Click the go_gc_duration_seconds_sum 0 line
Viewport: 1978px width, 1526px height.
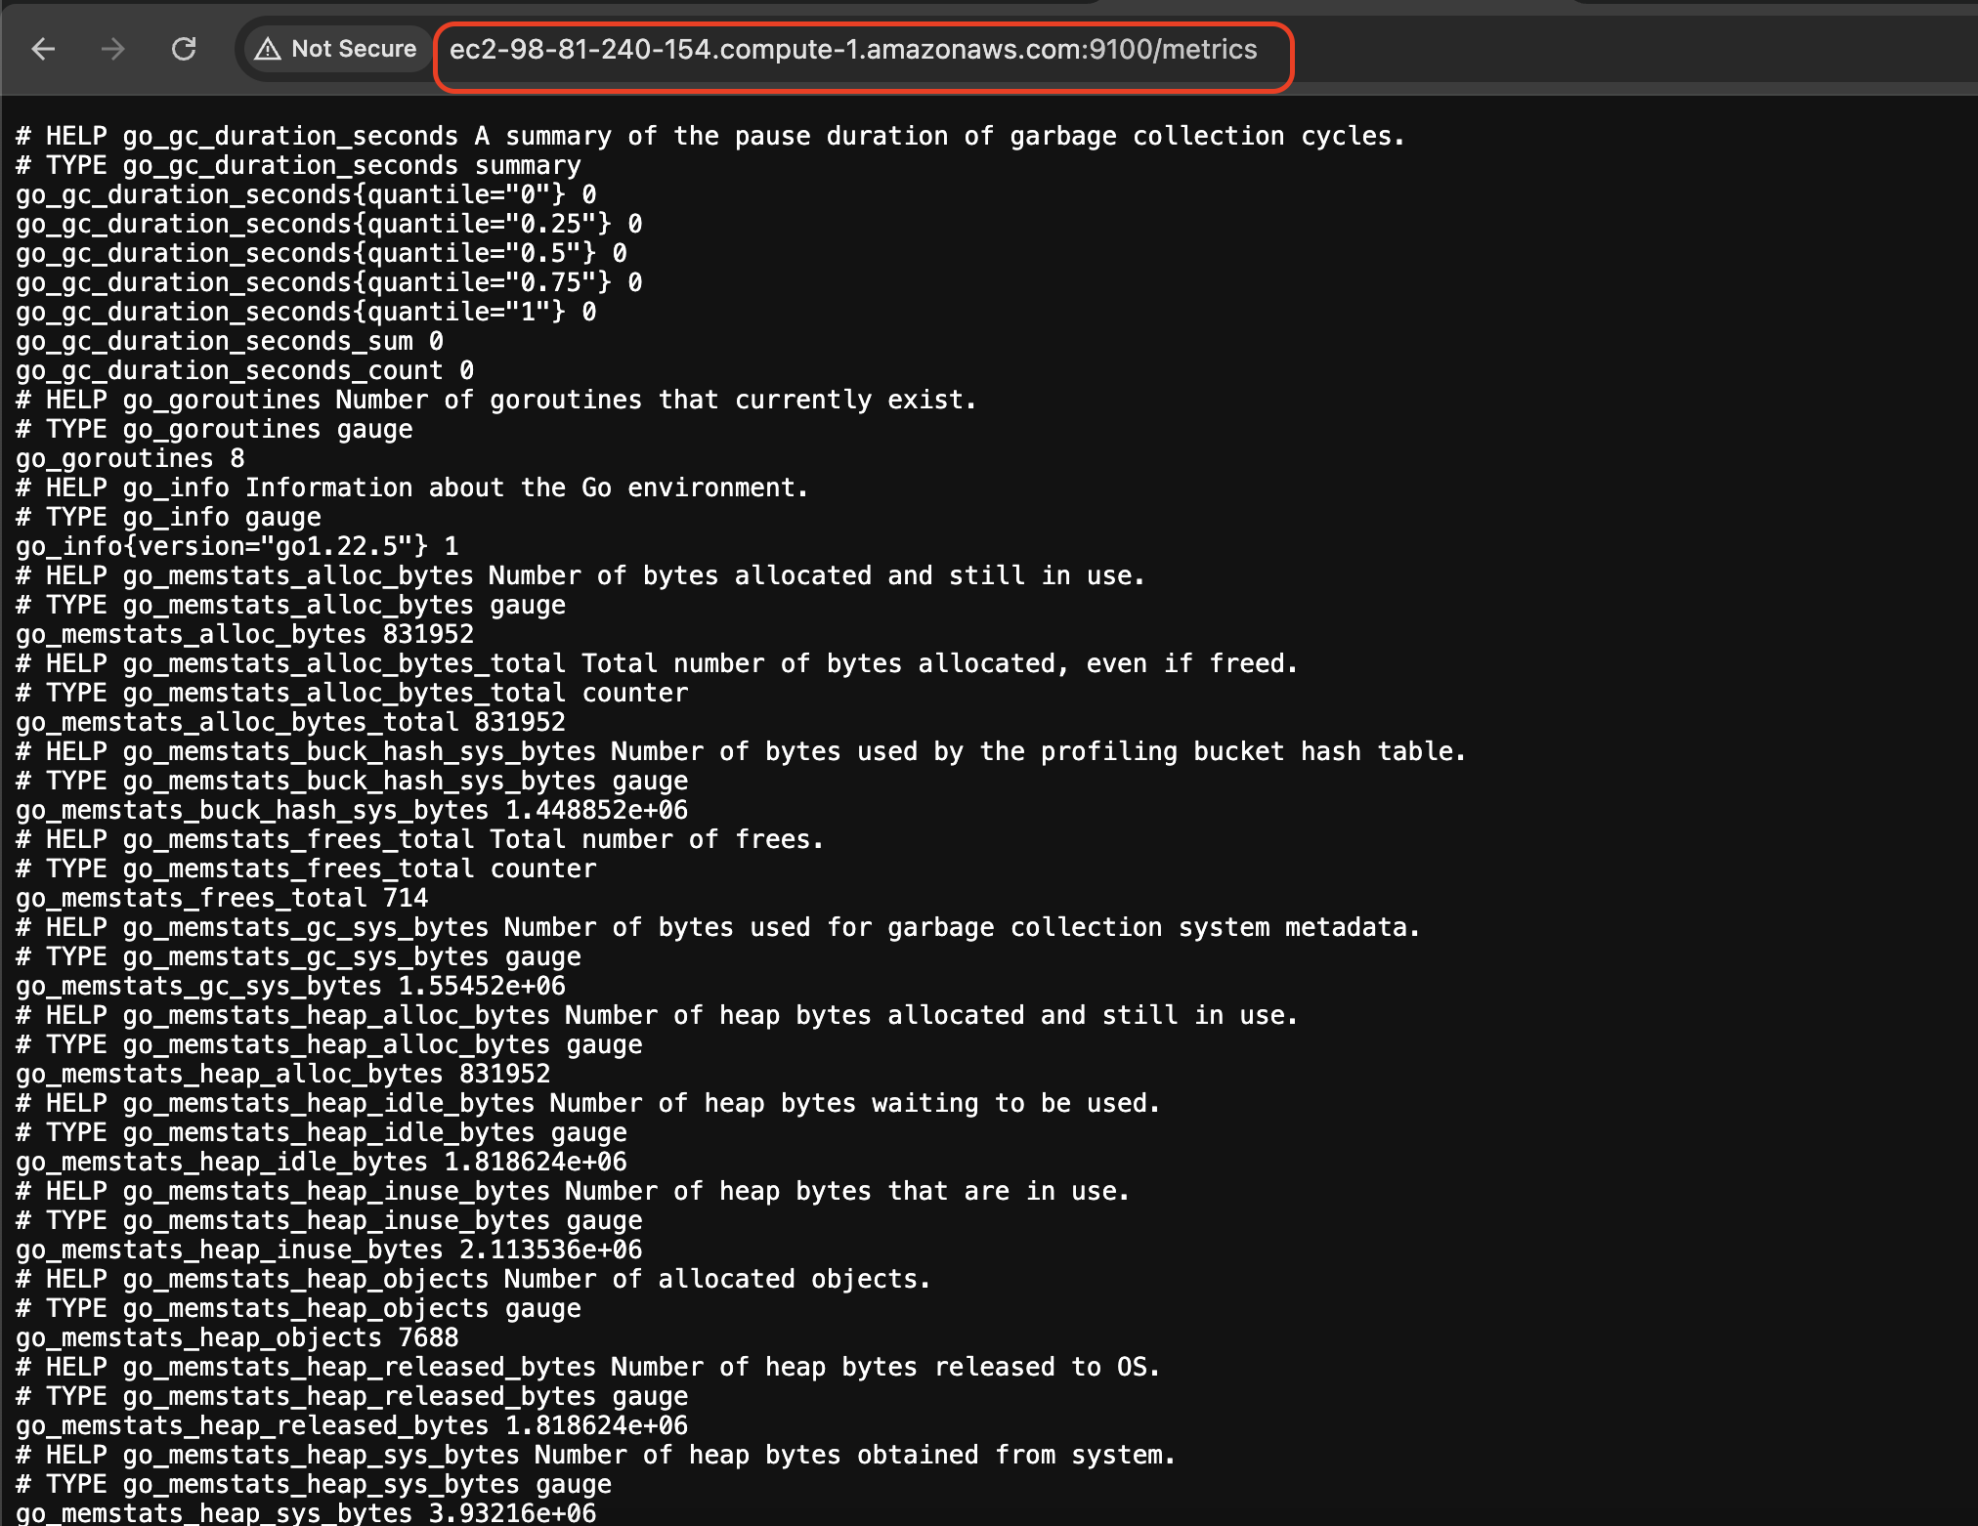pyautogui.click(x=230, y=341)
